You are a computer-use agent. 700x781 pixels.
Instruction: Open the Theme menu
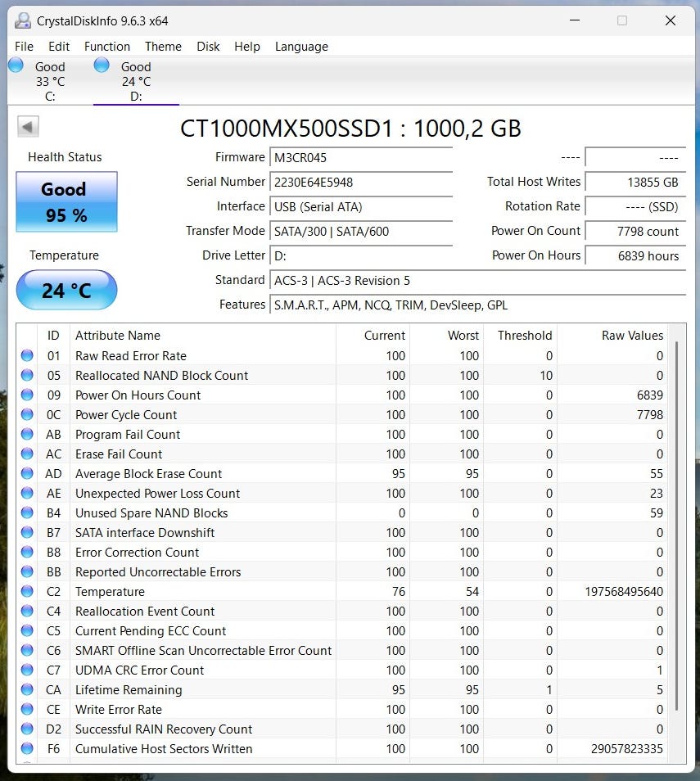point(163,47)
